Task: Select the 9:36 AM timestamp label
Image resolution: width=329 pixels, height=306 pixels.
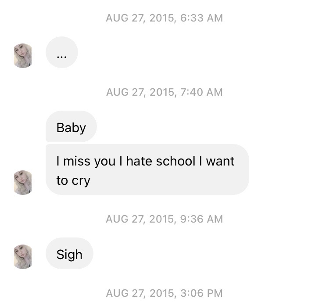Action: pos(164,219)
